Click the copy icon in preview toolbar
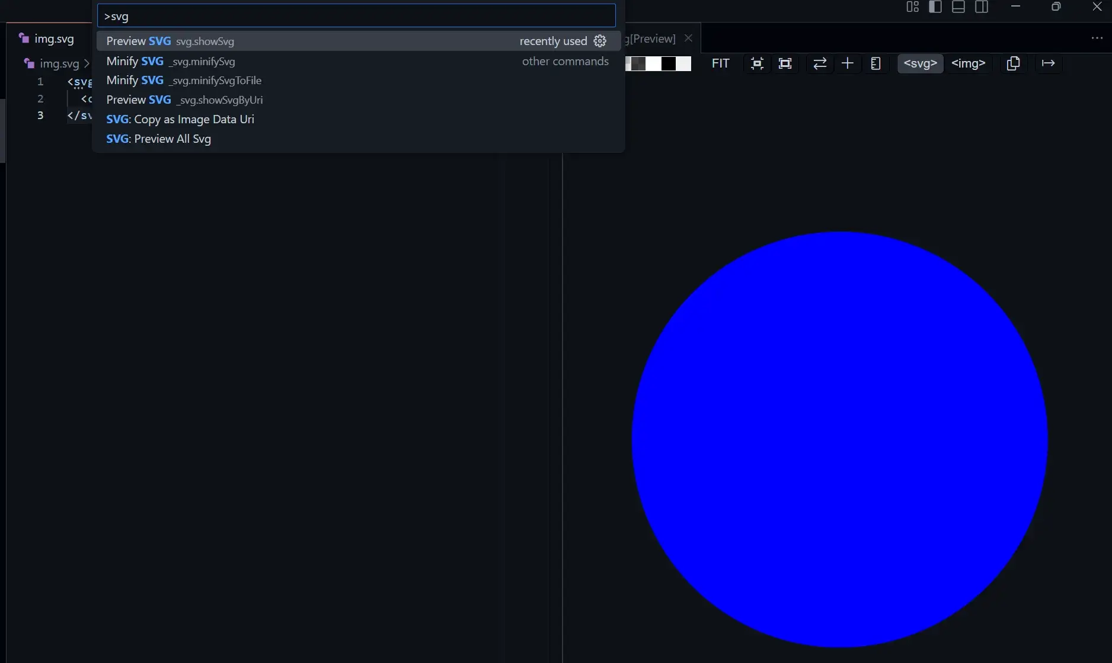The image size is (1112, 663). point(1013,63)
